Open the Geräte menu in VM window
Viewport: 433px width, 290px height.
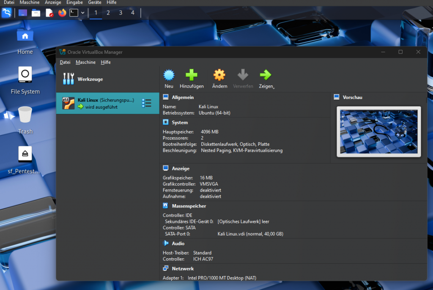coord(94,3)
